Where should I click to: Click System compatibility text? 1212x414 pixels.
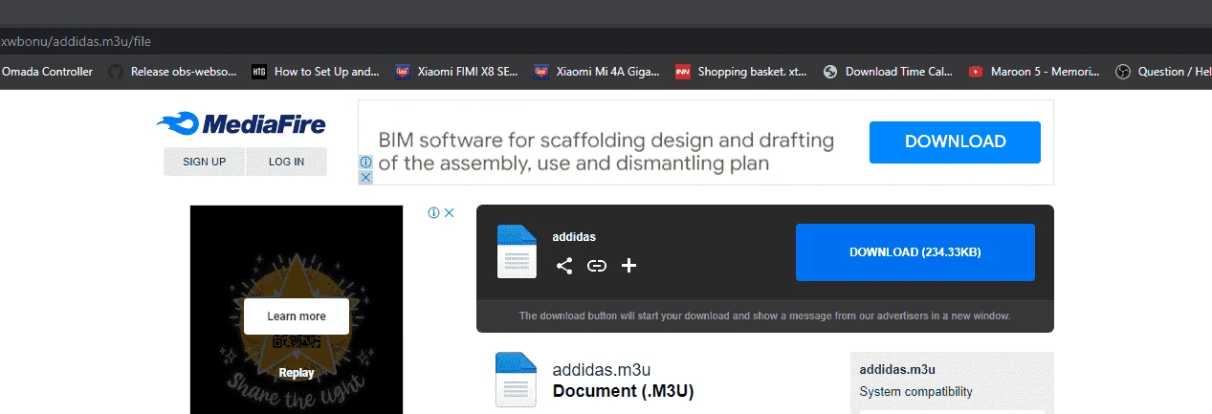[x=916, y=391]
